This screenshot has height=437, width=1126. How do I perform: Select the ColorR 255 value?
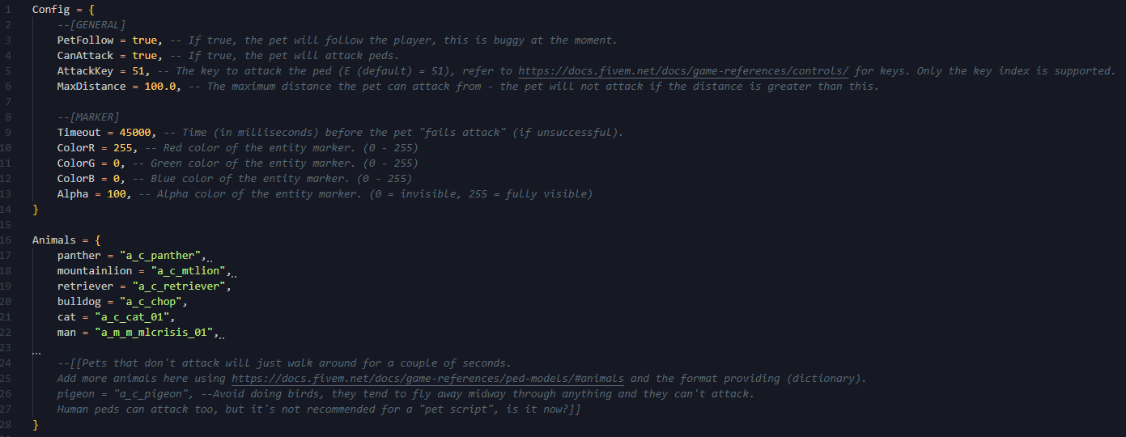[122, 148]
